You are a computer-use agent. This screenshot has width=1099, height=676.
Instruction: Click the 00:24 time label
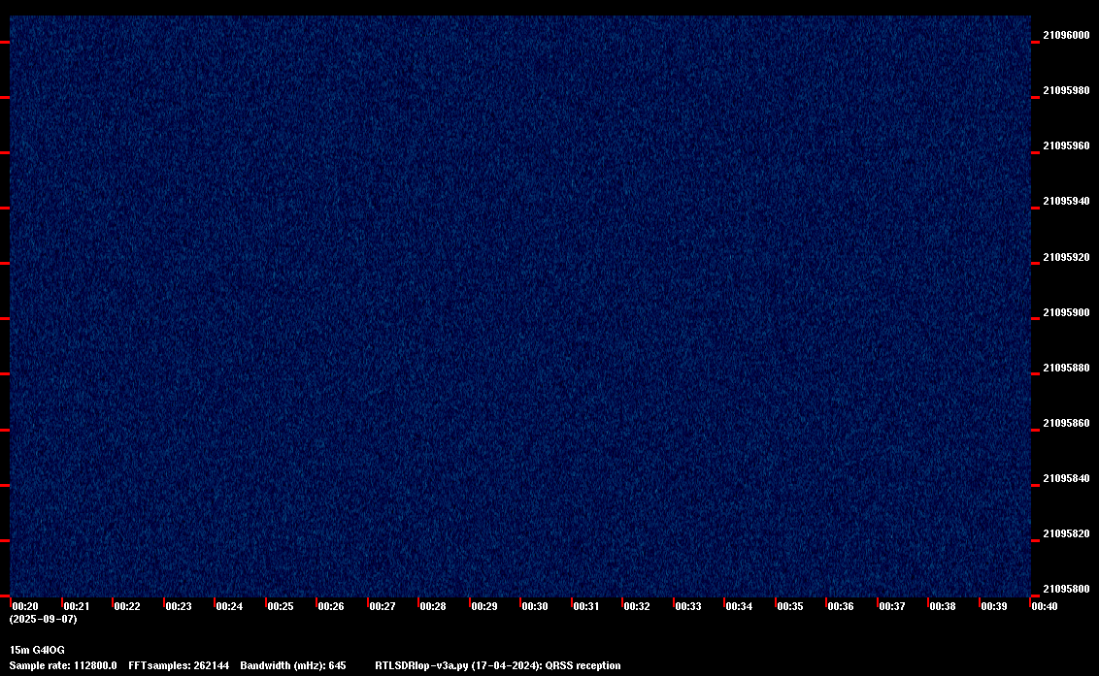[229, 606]
